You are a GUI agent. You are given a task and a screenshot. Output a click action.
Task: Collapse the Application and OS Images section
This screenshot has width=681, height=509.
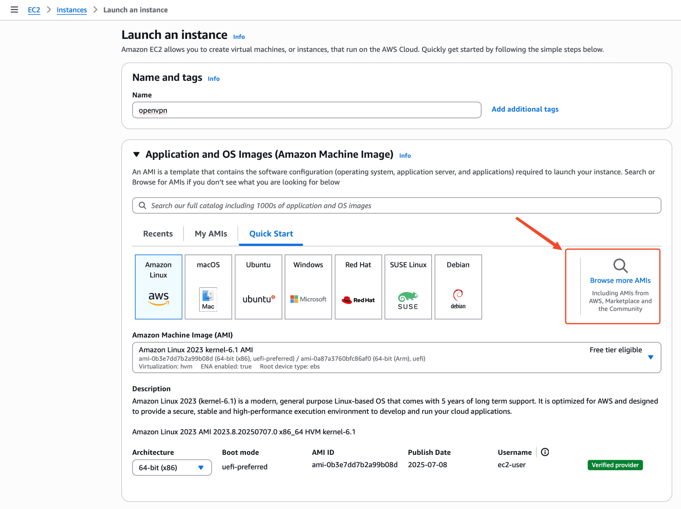point(136,154)
